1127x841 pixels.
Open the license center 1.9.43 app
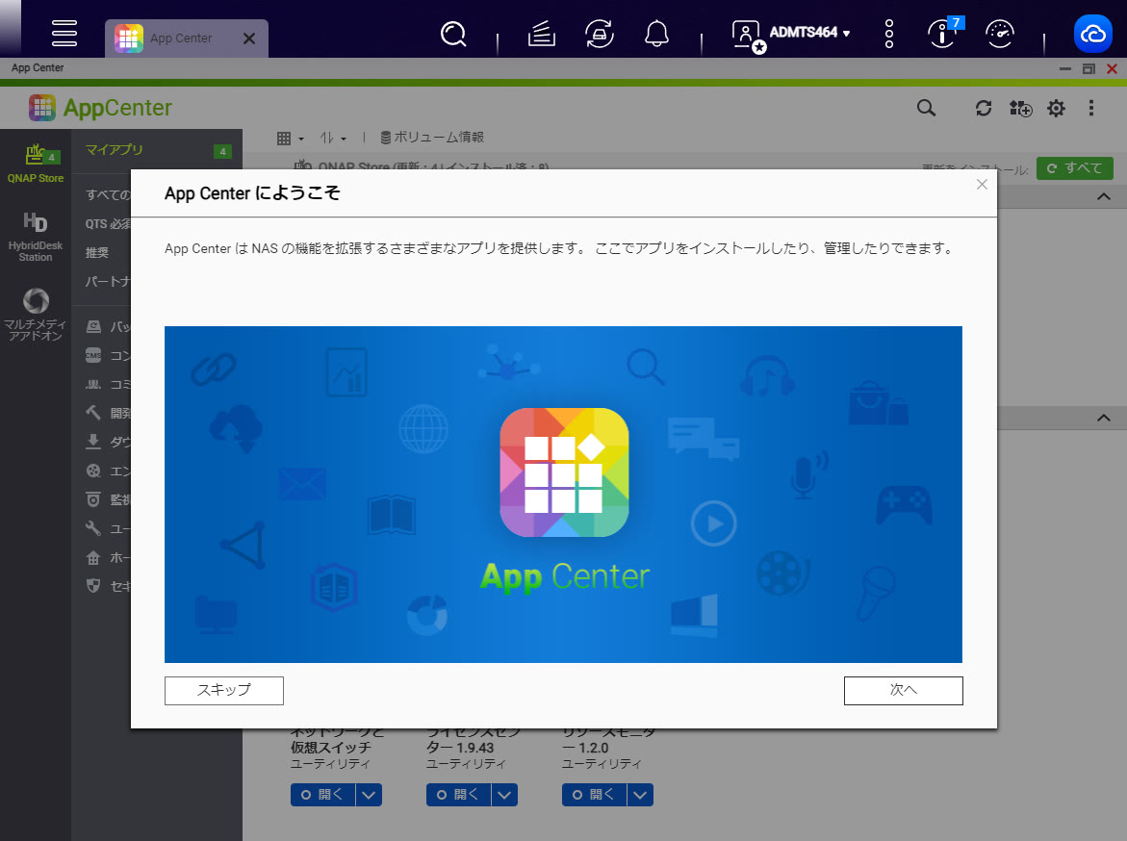pyautogui.click(x=458, y=795)
